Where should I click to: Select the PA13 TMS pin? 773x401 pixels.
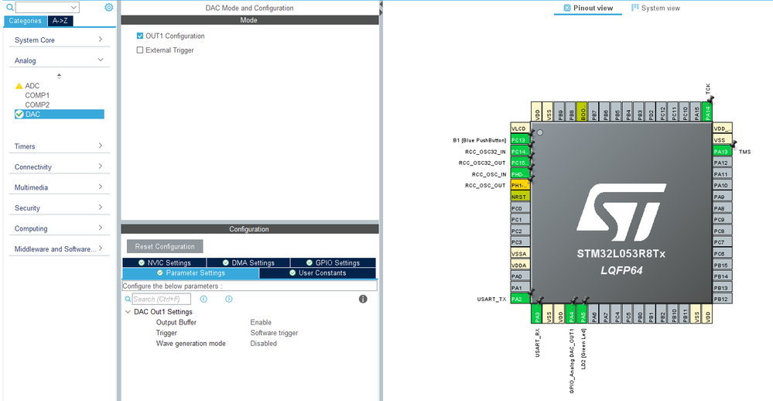[x=722, y=152]
